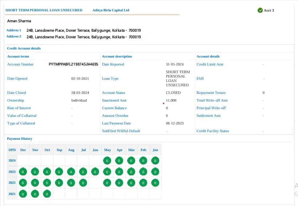The width and height of the screenshot is (298, 206).
Task: Click the May 2024 payment status circle
Action: click(x=107, y=161)
